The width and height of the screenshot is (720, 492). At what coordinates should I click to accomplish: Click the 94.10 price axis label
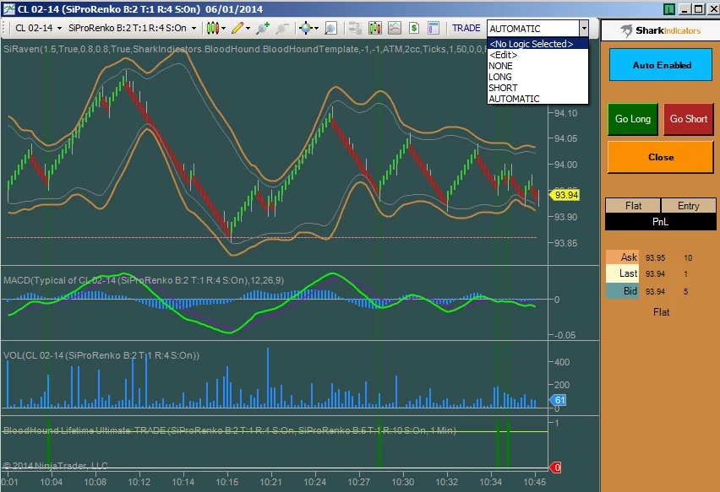tap(565, 113)
